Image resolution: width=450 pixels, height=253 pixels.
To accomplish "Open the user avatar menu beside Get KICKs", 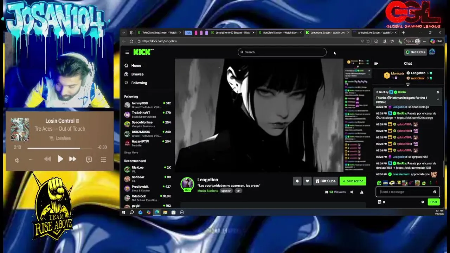I will coord(432,52).
